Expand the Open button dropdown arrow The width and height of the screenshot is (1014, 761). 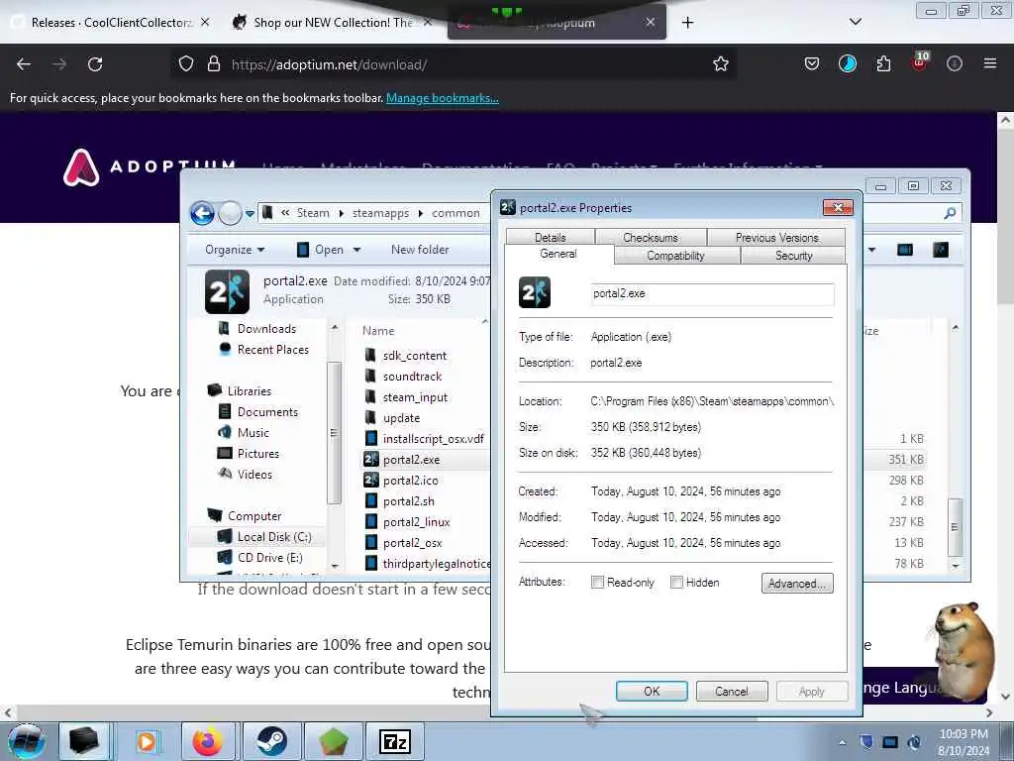[x=356, y=250]
